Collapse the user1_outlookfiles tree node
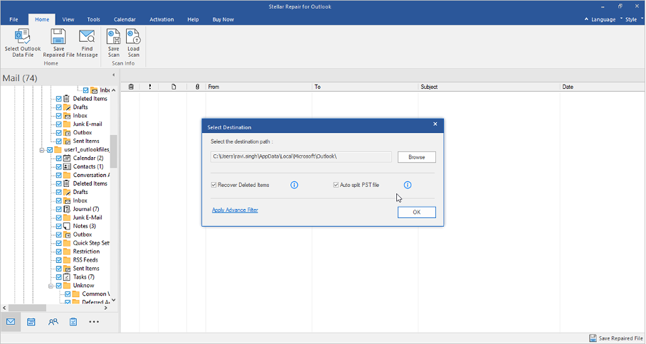 (42, 150)
